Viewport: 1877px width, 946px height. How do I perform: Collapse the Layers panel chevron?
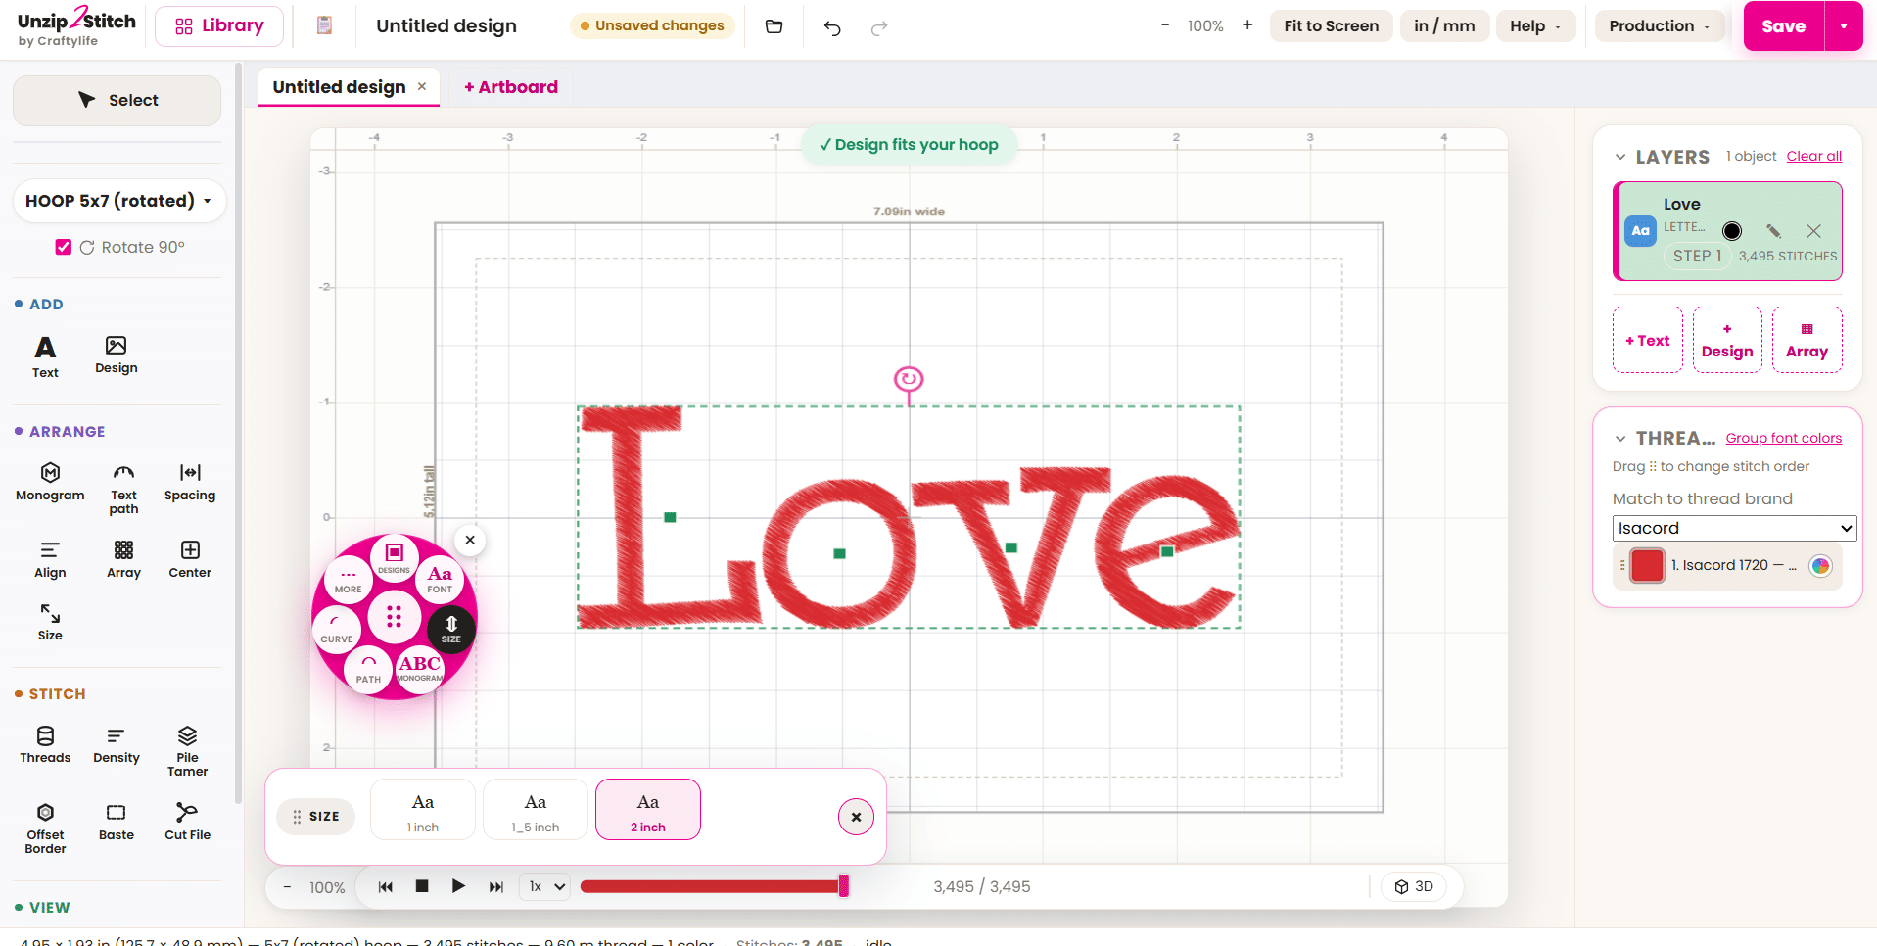pyautogui.click(x=1620, y=157)
